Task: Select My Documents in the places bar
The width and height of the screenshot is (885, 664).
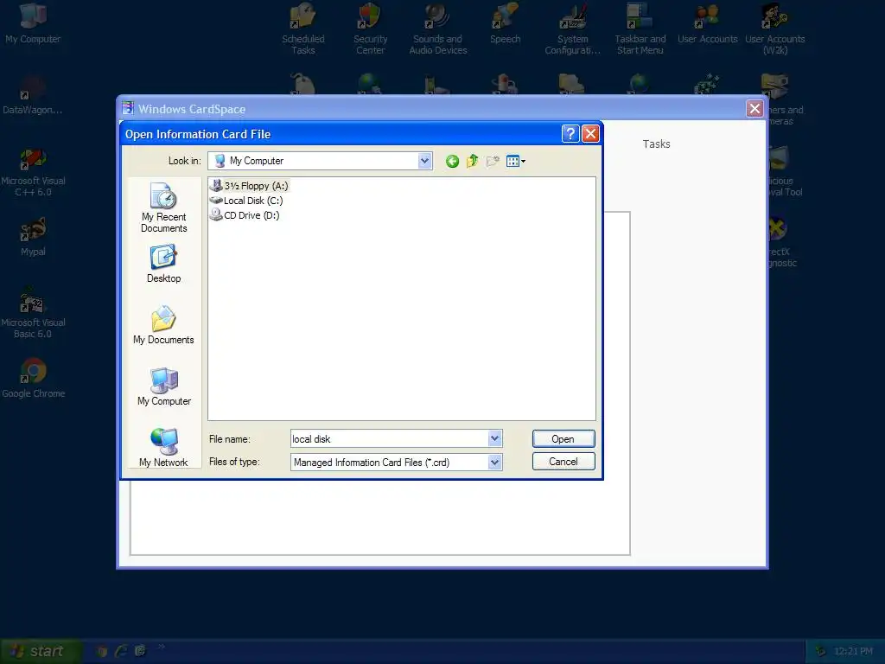Action: pos(163,325)
